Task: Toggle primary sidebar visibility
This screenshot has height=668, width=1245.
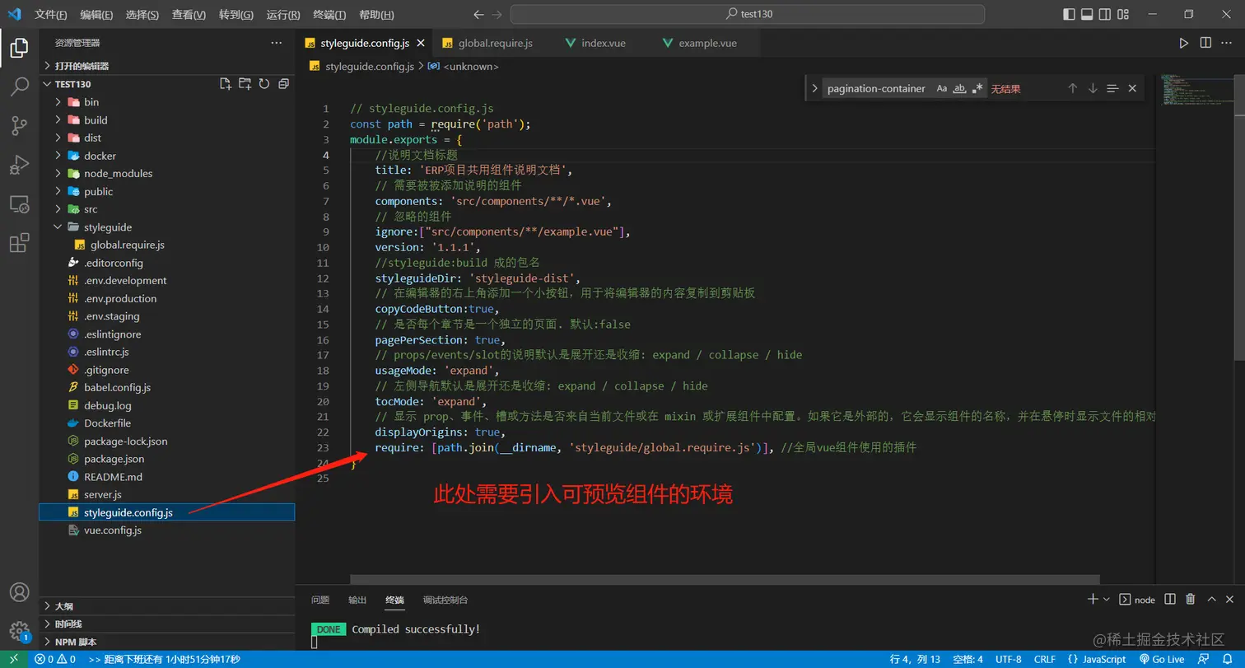Action: click(x=1069, y=14)
